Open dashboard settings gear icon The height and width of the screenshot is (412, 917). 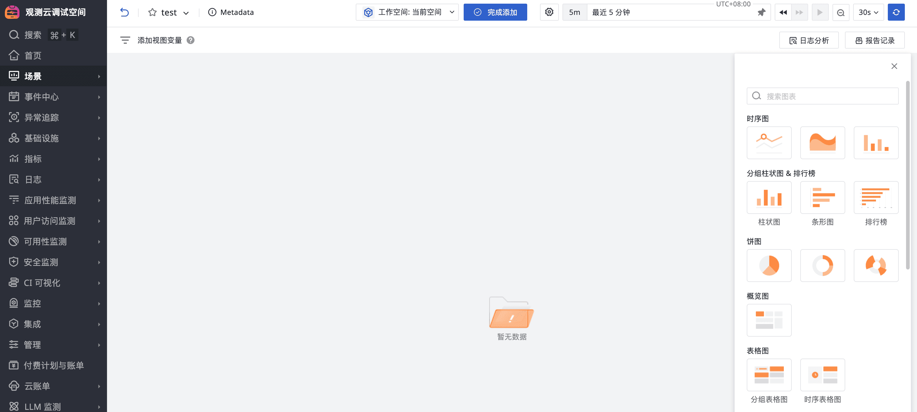click(549, 12)
